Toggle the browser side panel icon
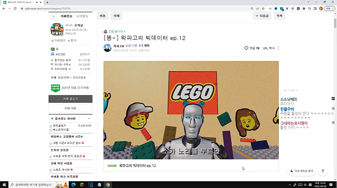The height and width of the screenshot is (188, 337). click(x=315, y=8)
